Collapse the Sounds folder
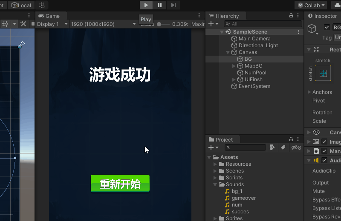The height and width of the screenshot is (221, 341). tap(215, 185)
